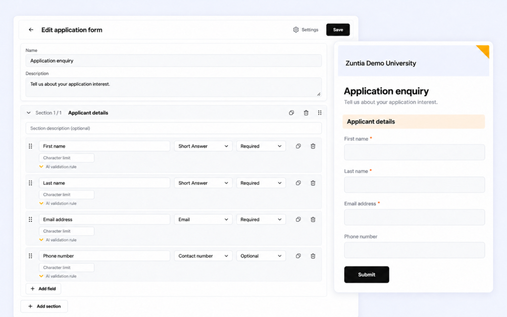The image size is (507, 317).
Task: Duplicate the Email address field
Action: click(x=298, y=219)
